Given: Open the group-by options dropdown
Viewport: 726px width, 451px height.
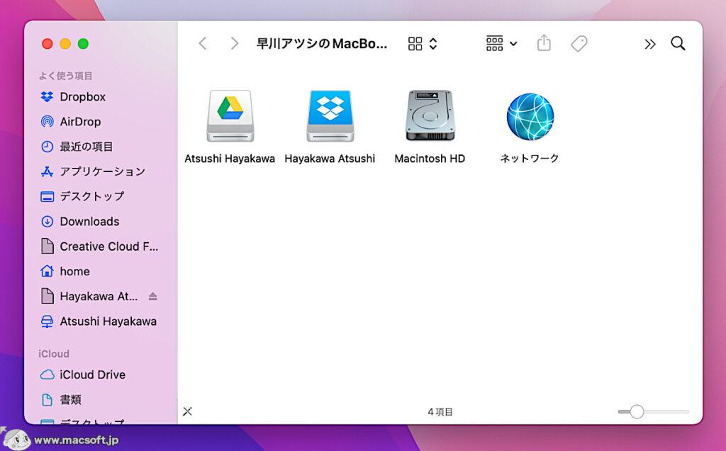Looking at the screenshot, I should tap(501, 43).
